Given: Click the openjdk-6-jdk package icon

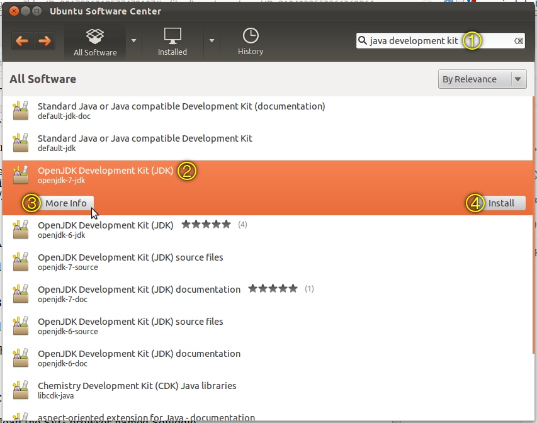Looking at the screenshot, I should 21,230.
